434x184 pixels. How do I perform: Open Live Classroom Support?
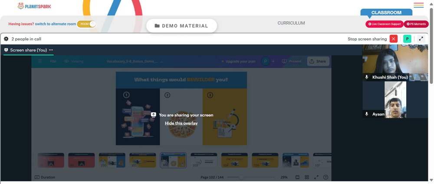point(385,24)
